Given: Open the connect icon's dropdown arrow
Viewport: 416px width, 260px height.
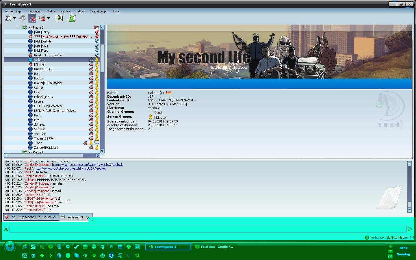Looking at the screenshot, I should pyautogui.click(x=14, y=18).
